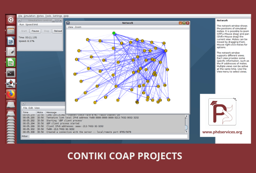Close the Simulation control window
256x173 pixels.
[x=61, y=20]
